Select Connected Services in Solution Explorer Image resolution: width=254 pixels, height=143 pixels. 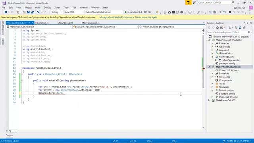229,70
